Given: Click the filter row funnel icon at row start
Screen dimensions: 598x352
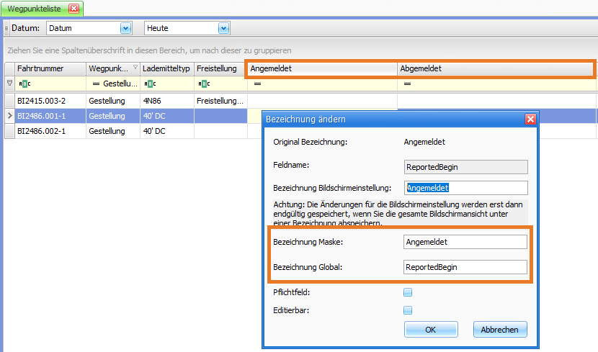Looking at the screenshot, I should click(9, 84).
